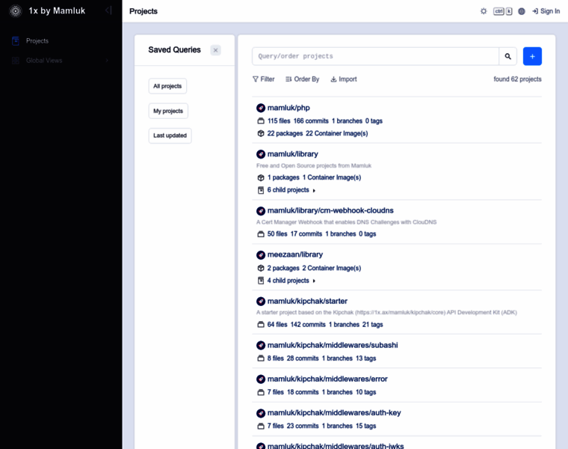Expand the Global Views sidebar item
Screen dimensions: 568x449
click(107, 61)
